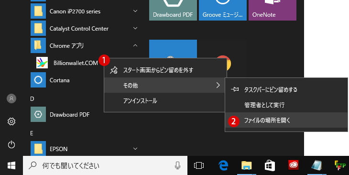
Task: Open Drawboard PDF list icon
Action: 38,114
